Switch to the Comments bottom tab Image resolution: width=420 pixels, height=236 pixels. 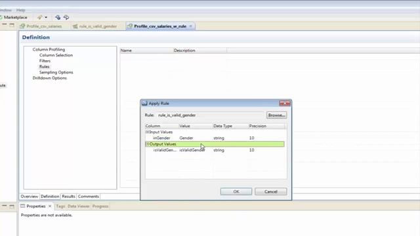[89, 197]
